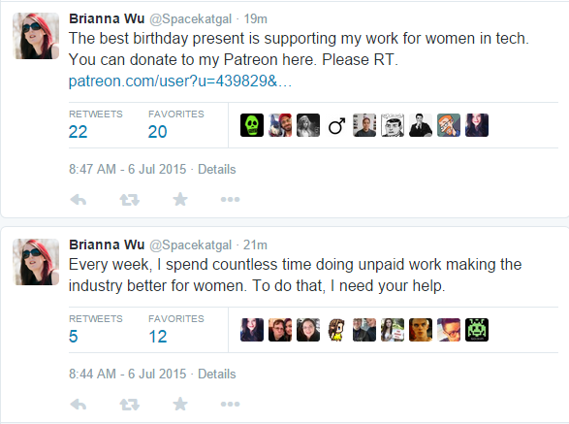
Task: Retweet the Patreon birthday tweet
Action: click(130, 200)
